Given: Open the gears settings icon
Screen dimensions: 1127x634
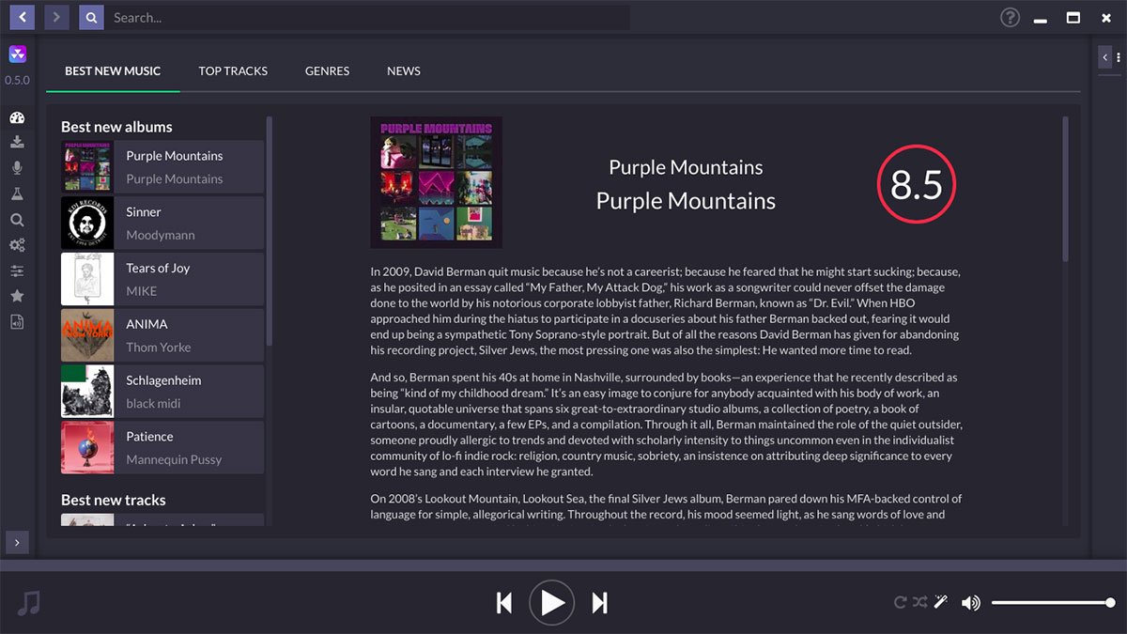Looking at the screenshot, I should pyautogui.click(x=17, y=245).
